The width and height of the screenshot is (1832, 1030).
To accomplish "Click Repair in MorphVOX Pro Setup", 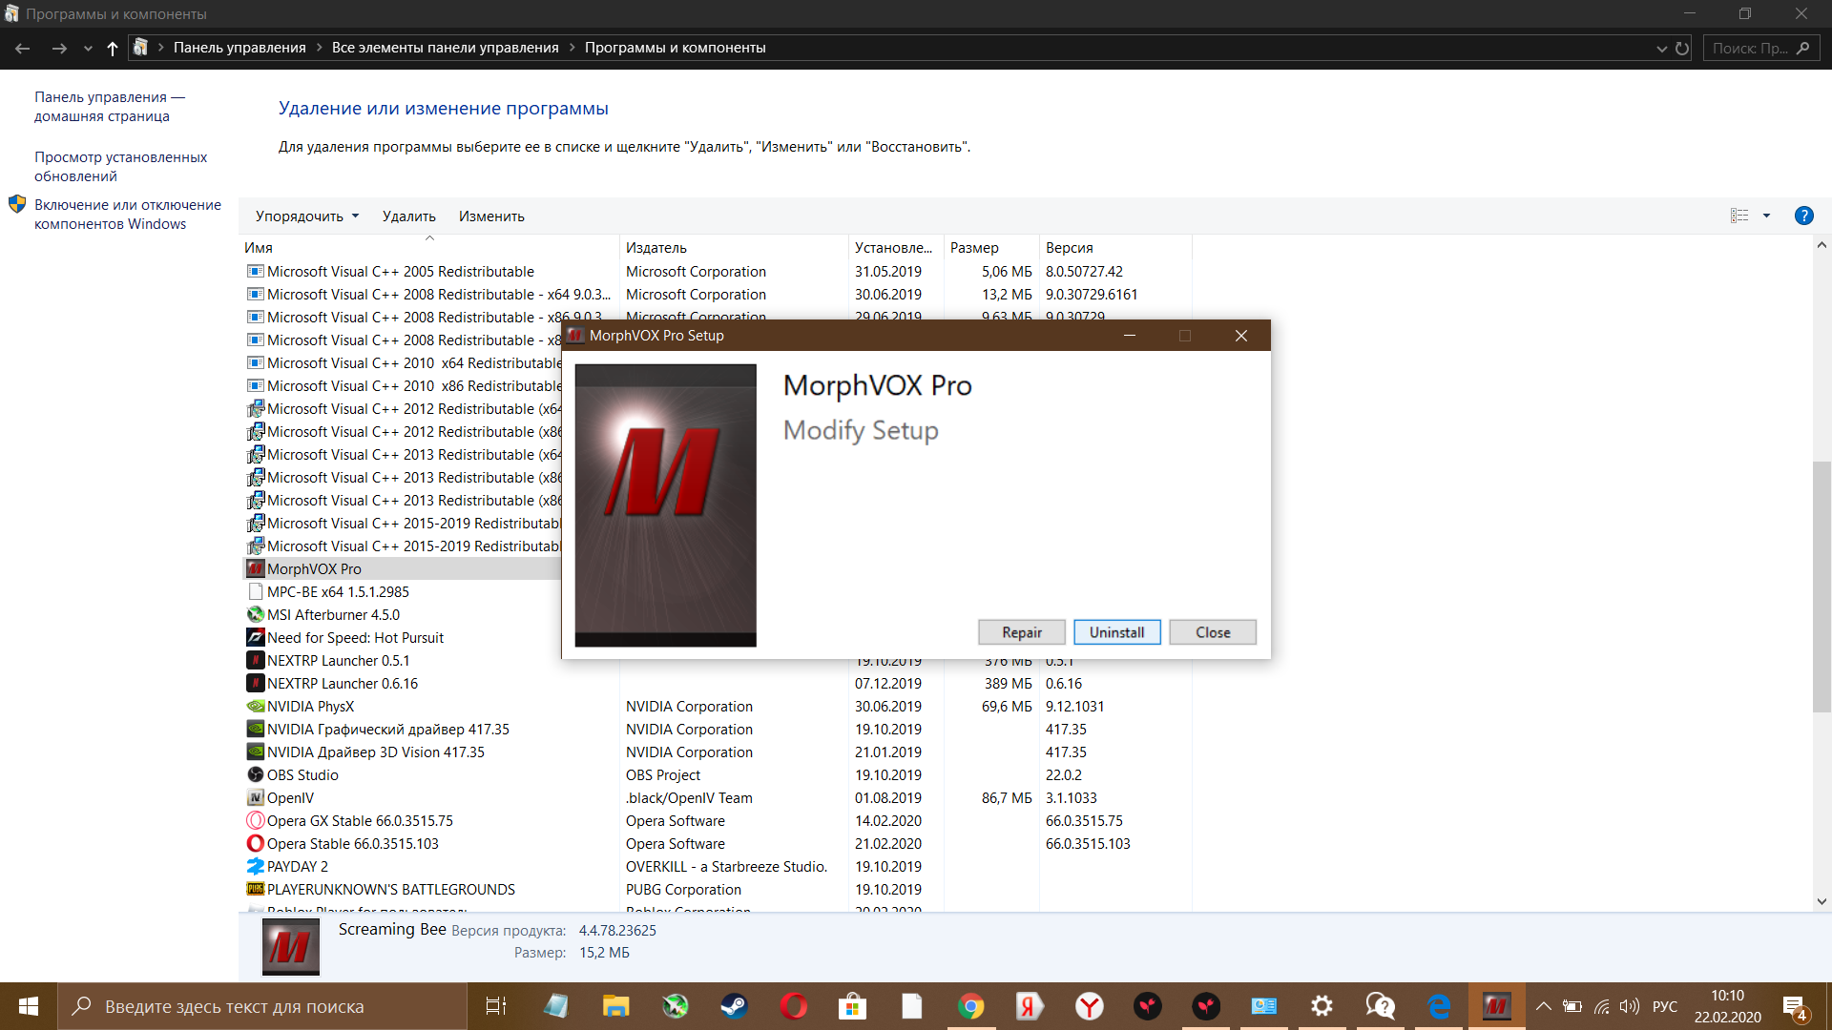I will point(1021,632).
